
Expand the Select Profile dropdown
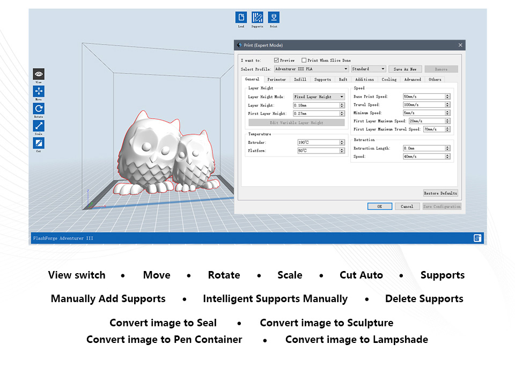[x=311, y=69]
